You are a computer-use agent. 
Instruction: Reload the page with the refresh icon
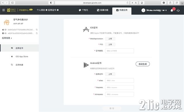[127, 3]
